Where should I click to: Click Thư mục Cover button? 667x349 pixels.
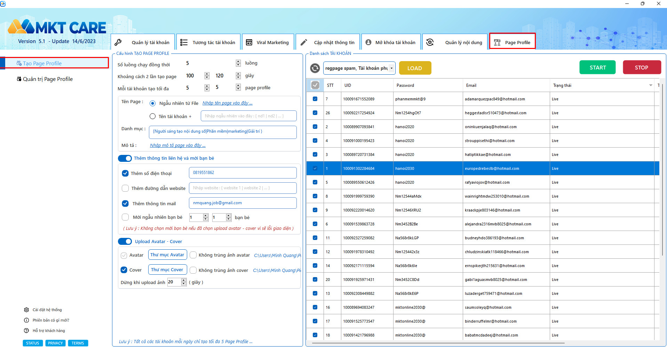click(167, 269)
